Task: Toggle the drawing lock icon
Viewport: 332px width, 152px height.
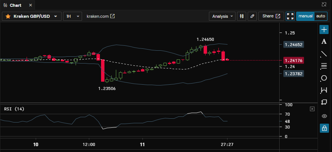Action: point(324,128)
